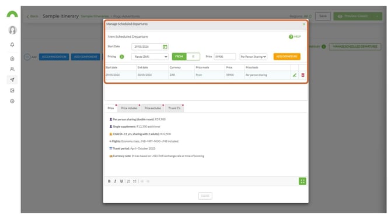Click the blue ACCOMMODATION button

[54, 57]
